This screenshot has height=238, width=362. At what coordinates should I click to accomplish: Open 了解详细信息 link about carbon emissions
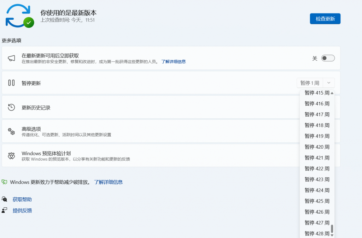tap(108, 182)
